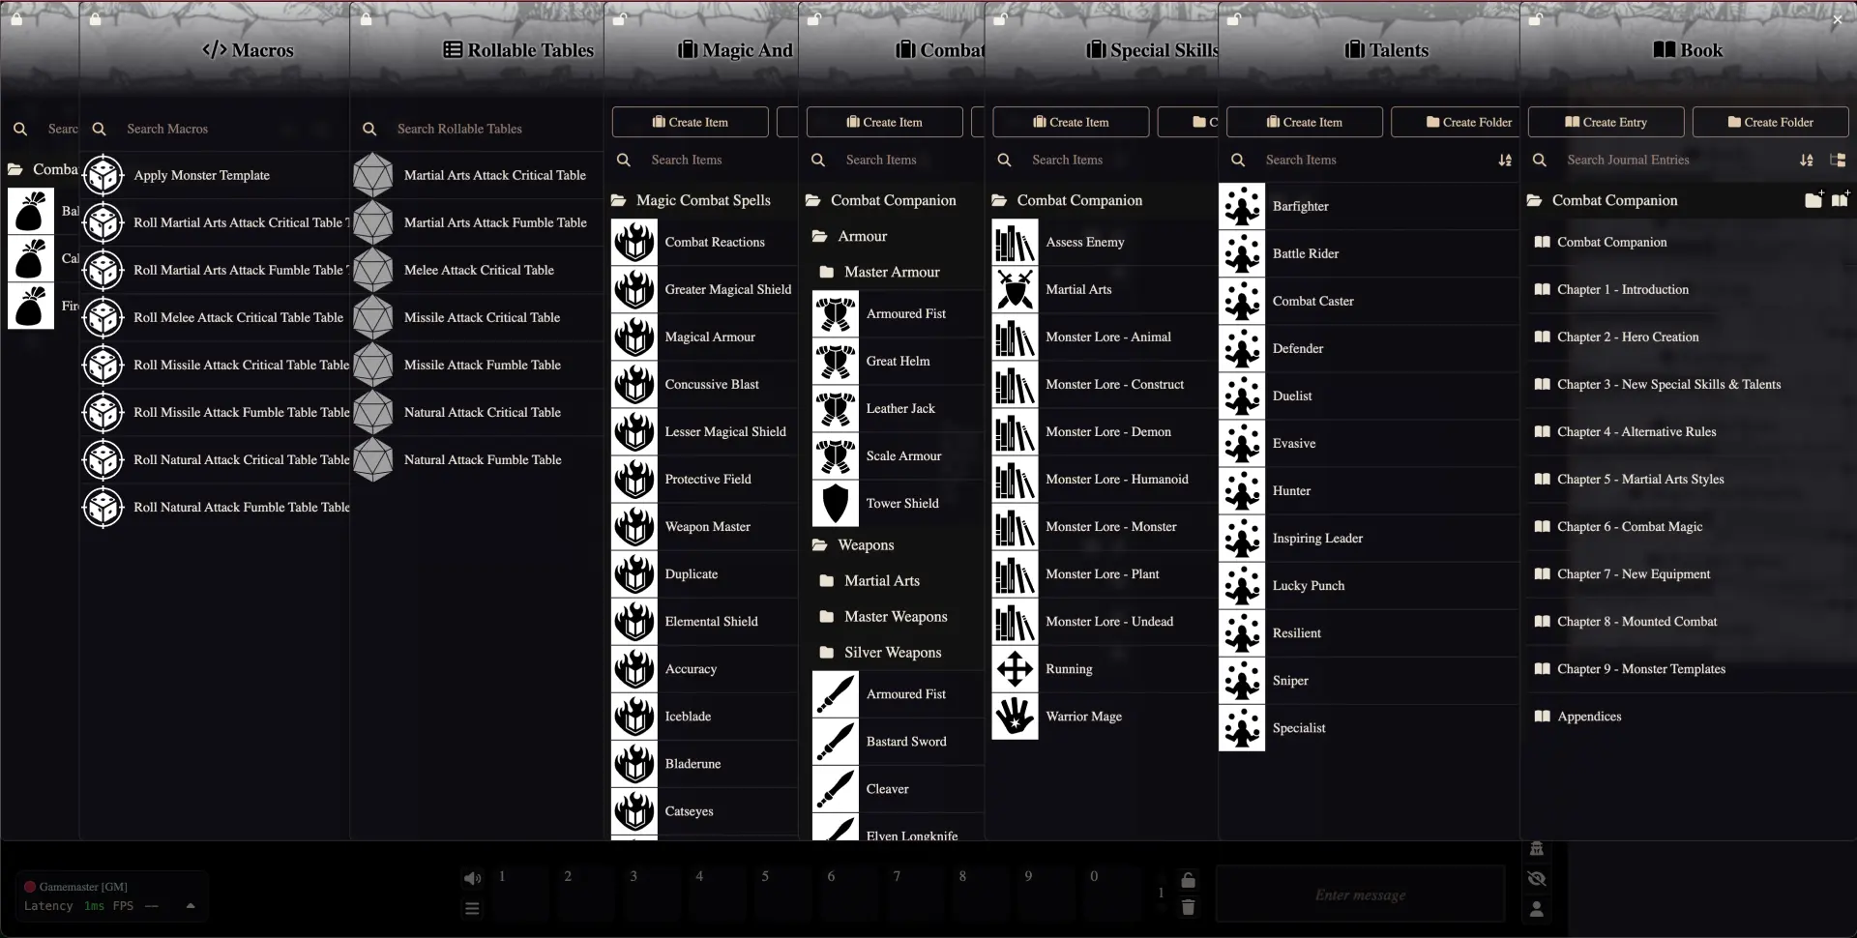Click the sort icon in Talents search bar
The width and height of the screenshot is (1857, 938).
(1505, 161)
